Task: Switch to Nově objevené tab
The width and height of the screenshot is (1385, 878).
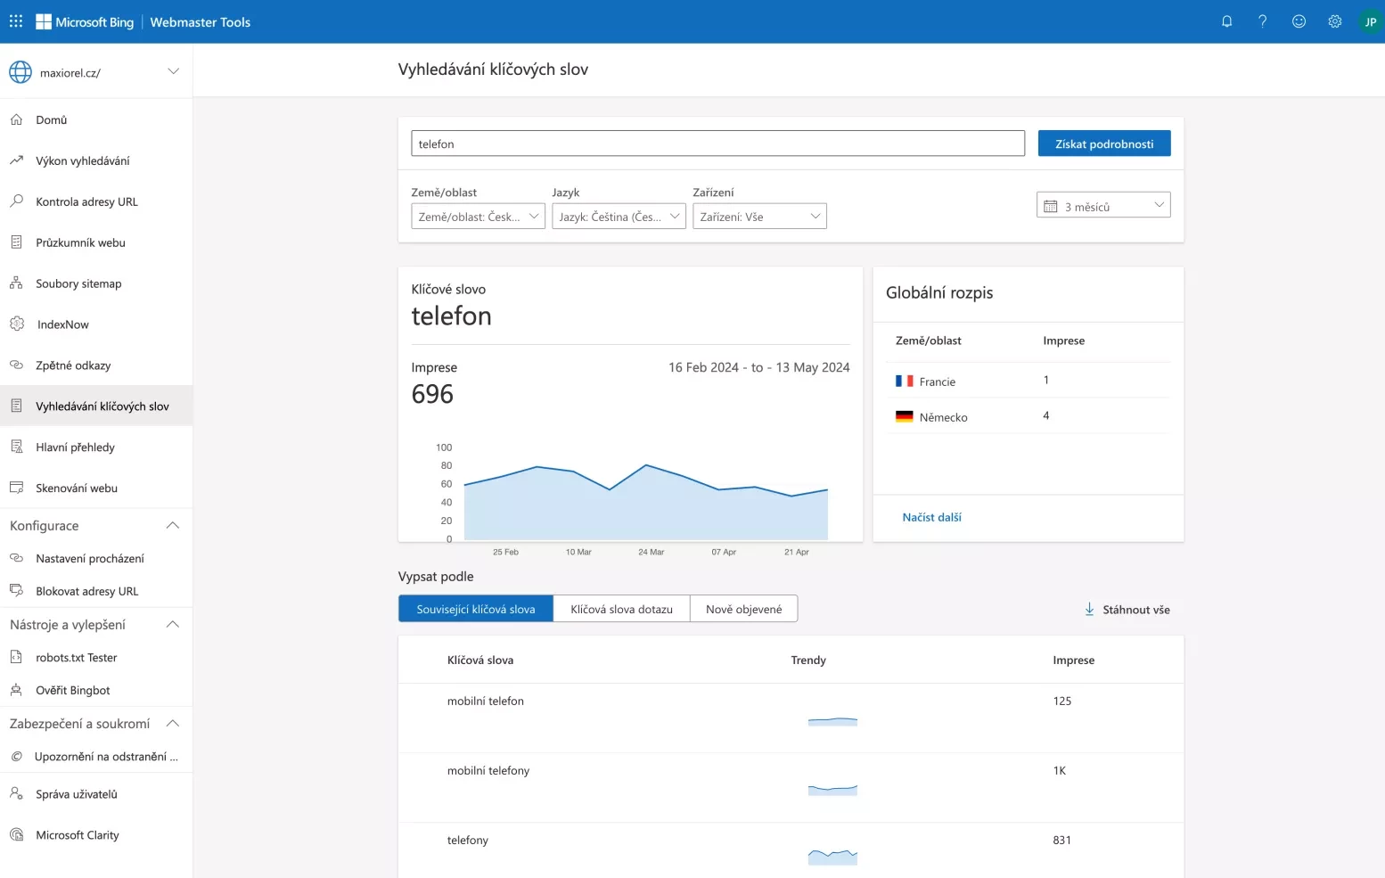Action: 744,609
